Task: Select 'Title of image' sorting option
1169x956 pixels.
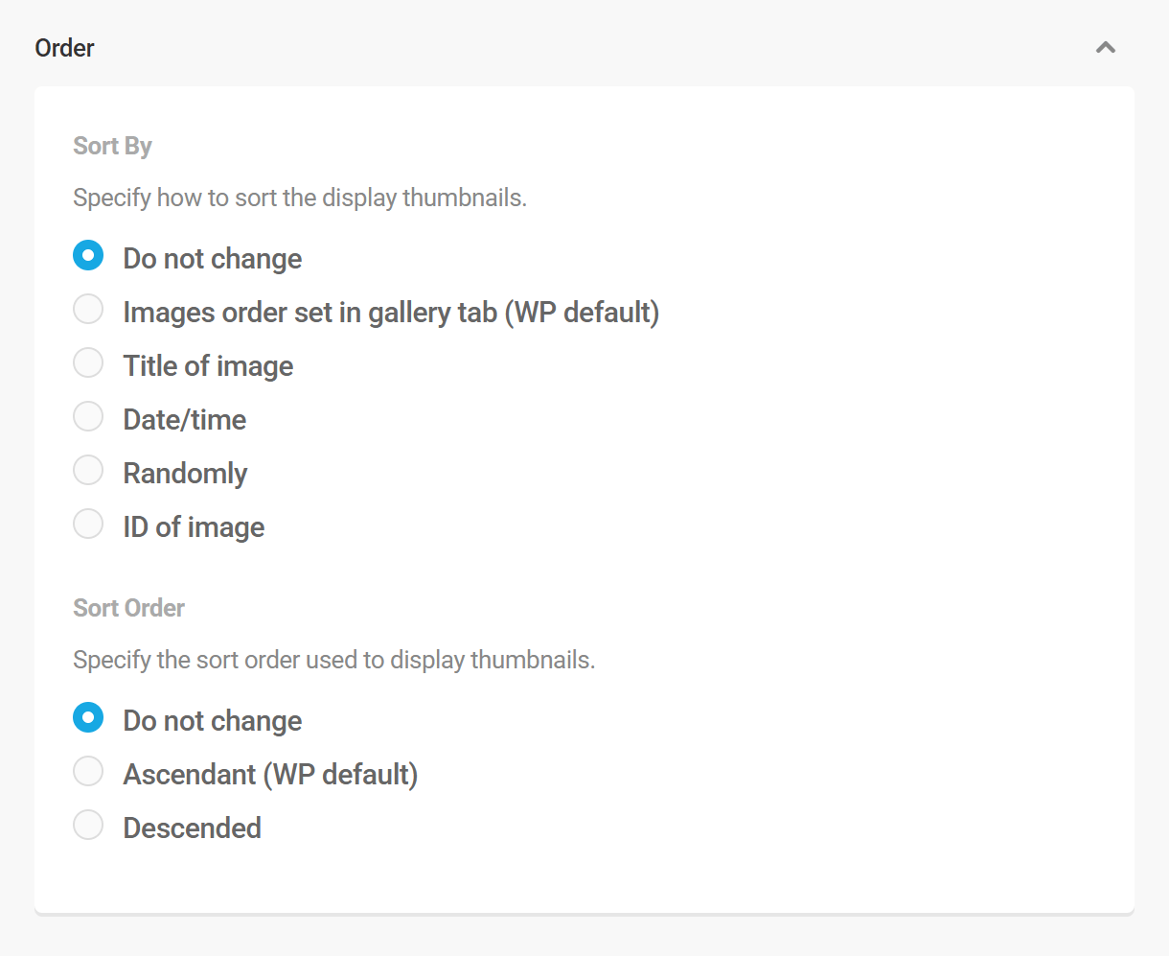Action: (88, 362)
